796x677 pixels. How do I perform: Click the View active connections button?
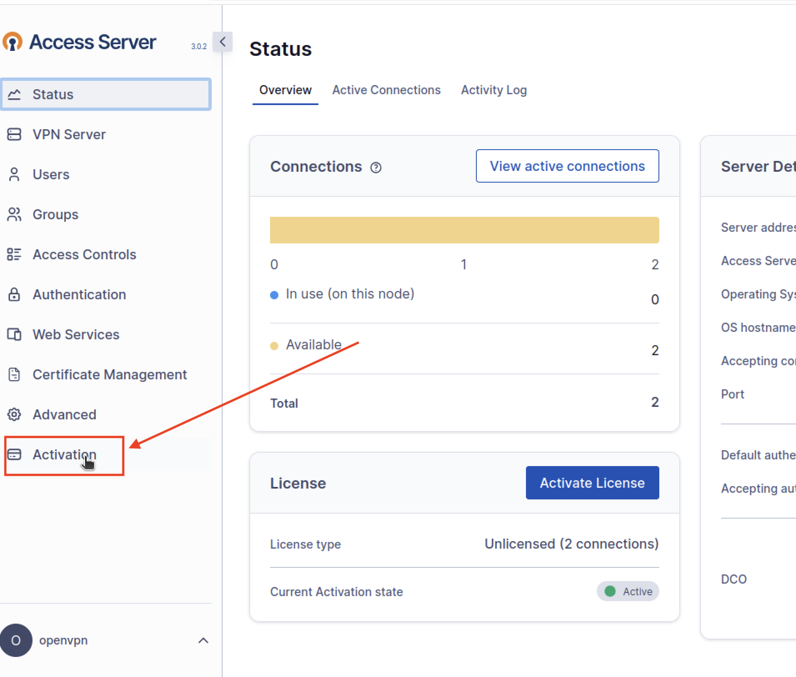tap(567, 166)
